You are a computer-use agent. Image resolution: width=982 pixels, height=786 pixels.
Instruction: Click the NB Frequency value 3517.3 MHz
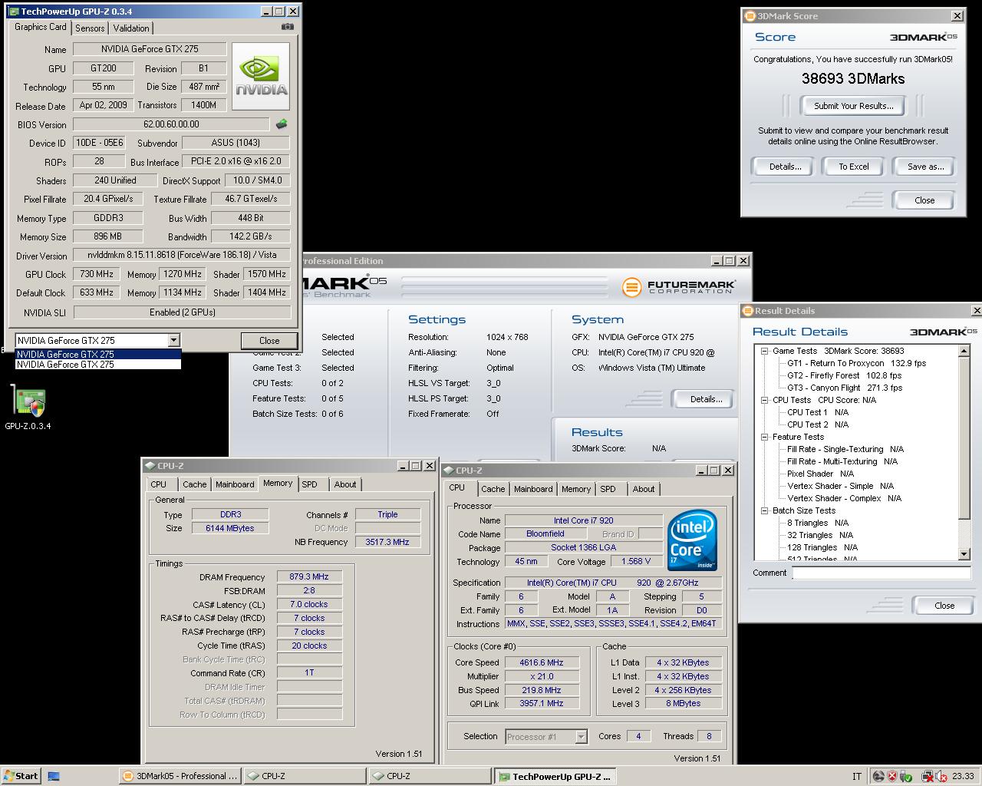387,542
